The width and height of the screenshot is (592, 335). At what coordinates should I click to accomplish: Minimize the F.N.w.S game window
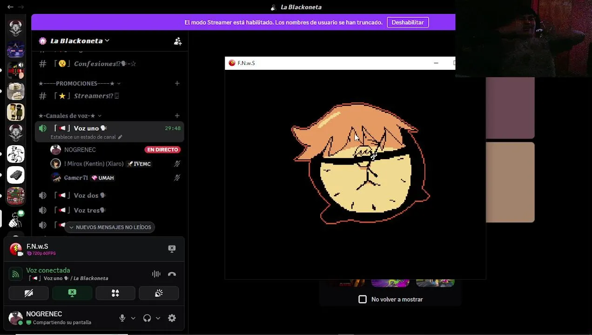pos(436,63)
